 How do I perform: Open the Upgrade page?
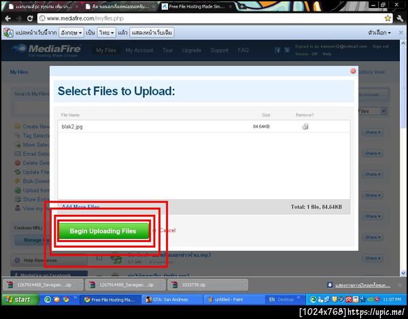(192, 50)
